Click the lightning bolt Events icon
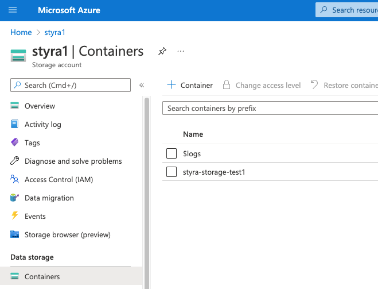The width and height of the screenshot is (378, 289). point(15,215)
